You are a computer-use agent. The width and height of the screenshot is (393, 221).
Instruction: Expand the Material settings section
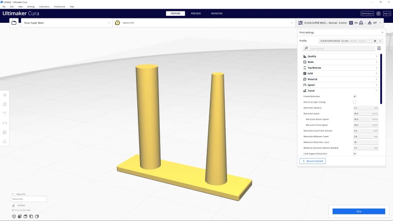pos(341,79)
